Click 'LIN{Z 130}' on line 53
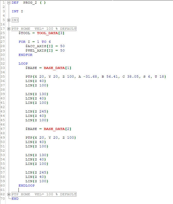The image size is (173, 204). click(x=37, y=155)
